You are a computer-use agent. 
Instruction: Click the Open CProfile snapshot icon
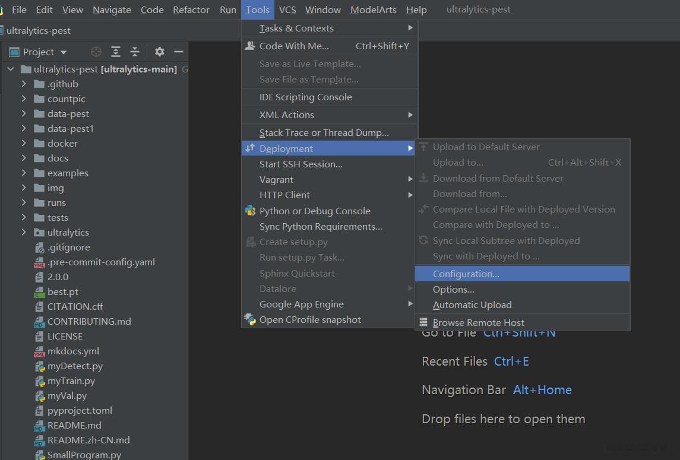point(250,319)
